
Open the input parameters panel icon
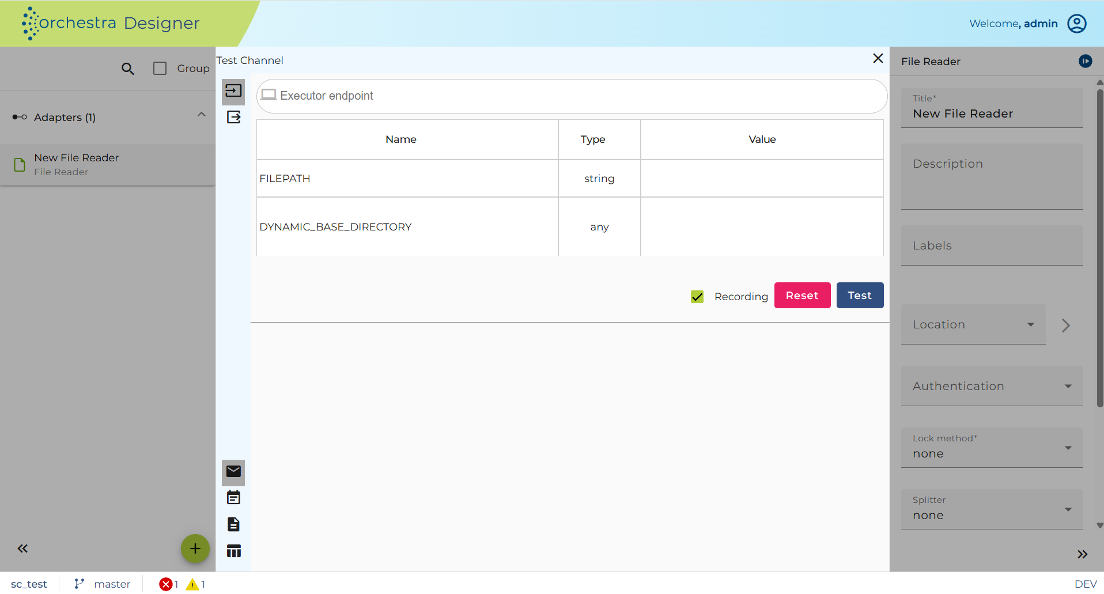pyautogui.click(x=233, y=91)
